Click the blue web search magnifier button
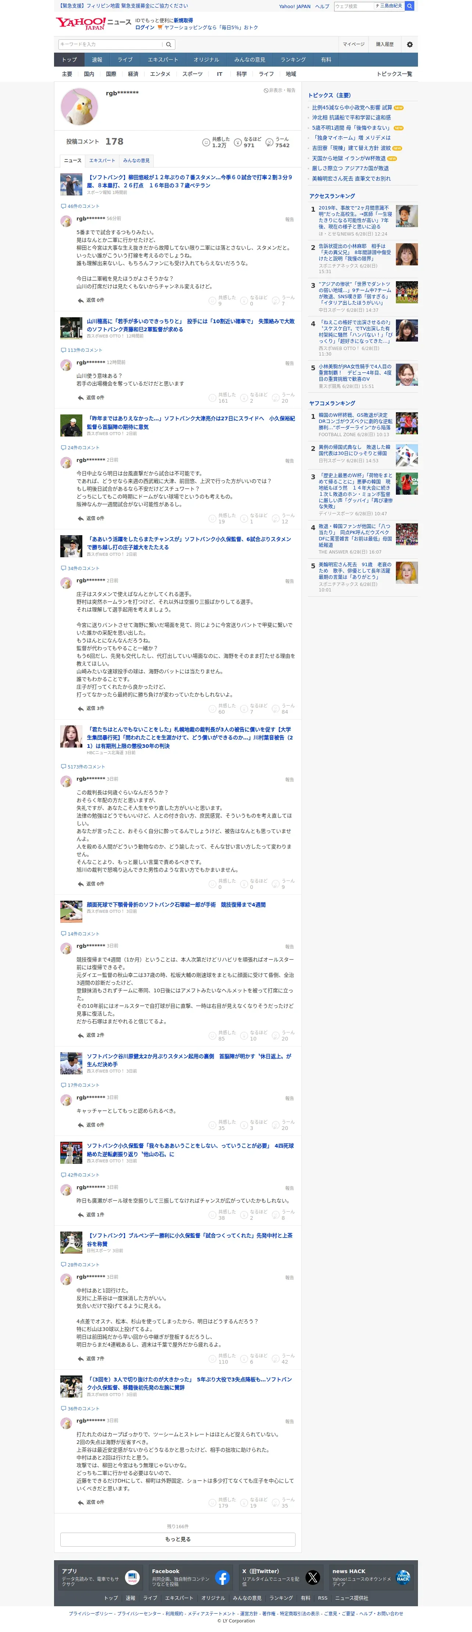Screen dimensions: 472x1632 [x=410, y=6]
